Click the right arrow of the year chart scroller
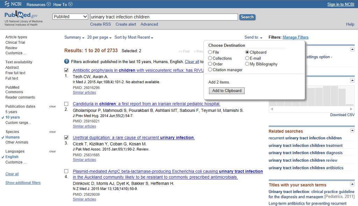Screen dimensions: 358x206 pyautogui.click(x=351, y=109)
